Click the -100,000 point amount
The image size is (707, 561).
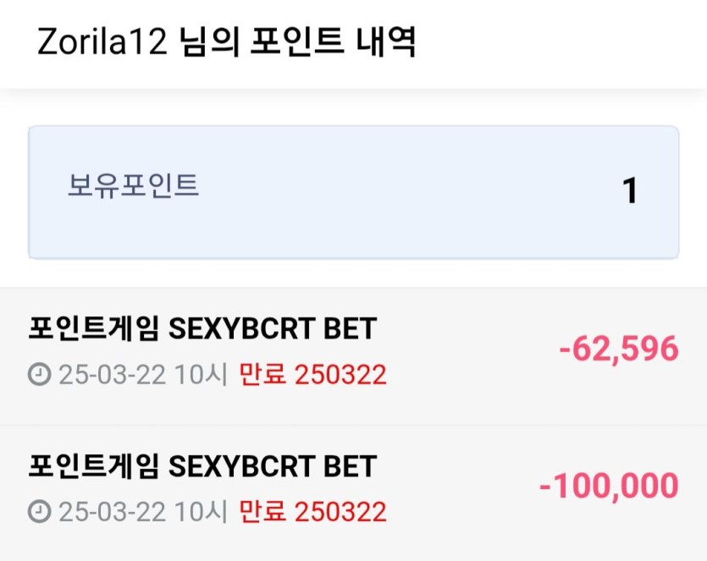click(x=609, y=486)
